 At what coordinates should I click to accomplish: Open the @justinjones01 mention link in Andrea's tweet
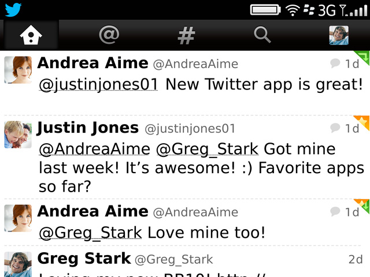[98, 85]
